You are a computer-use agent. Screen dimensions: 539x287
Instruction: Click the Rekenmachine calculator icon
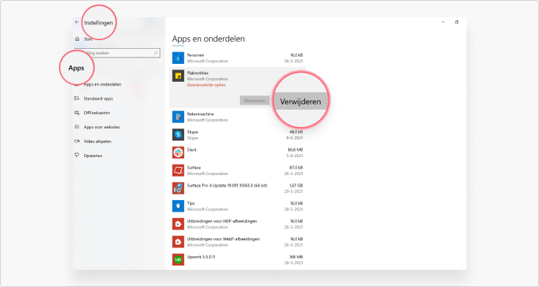(178, 117)
